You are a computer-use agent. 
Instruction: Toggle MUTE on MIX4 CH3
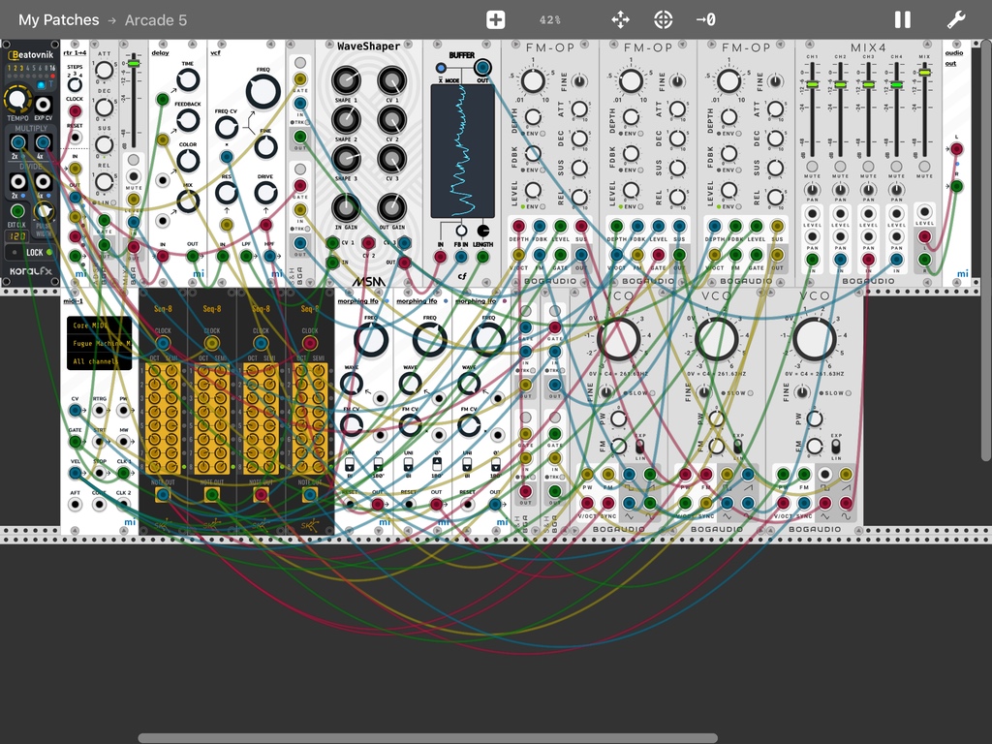click(x=868, y=167)
